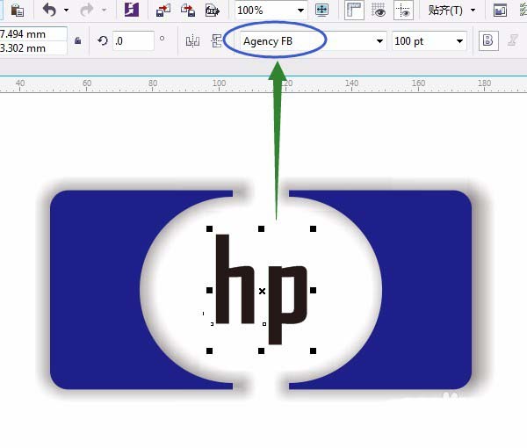Click the mirror vertically icon

tap(216, 41)
